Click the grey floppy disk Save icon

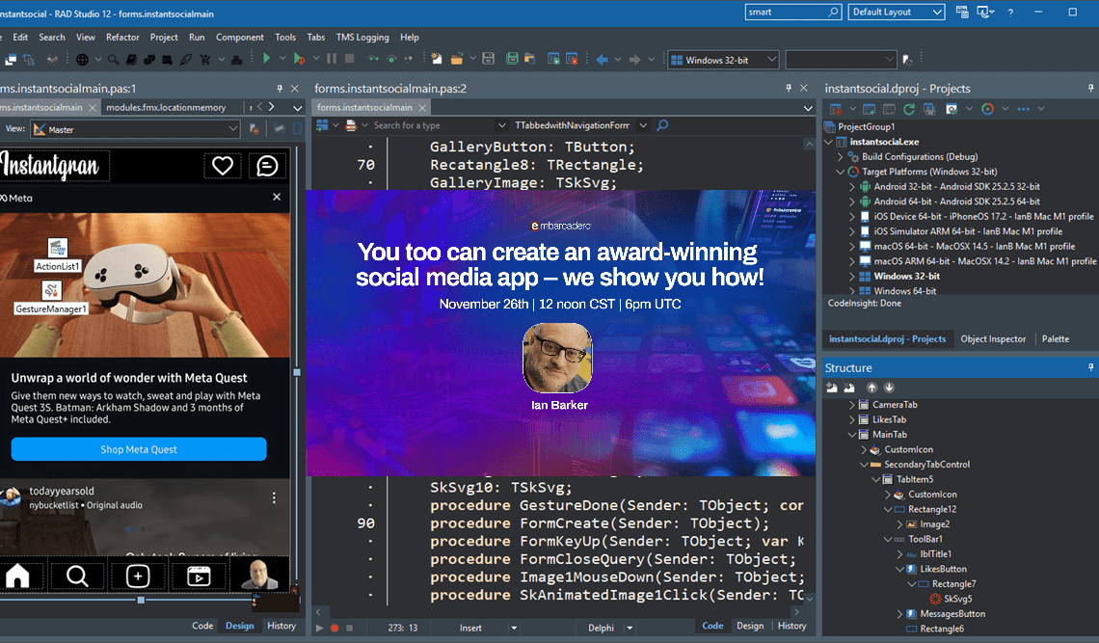tap(489, 59)
